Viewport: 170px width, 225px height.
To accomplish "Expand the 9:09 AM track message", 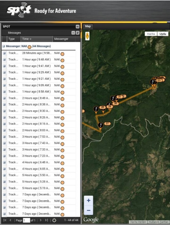I will [4, 85].
